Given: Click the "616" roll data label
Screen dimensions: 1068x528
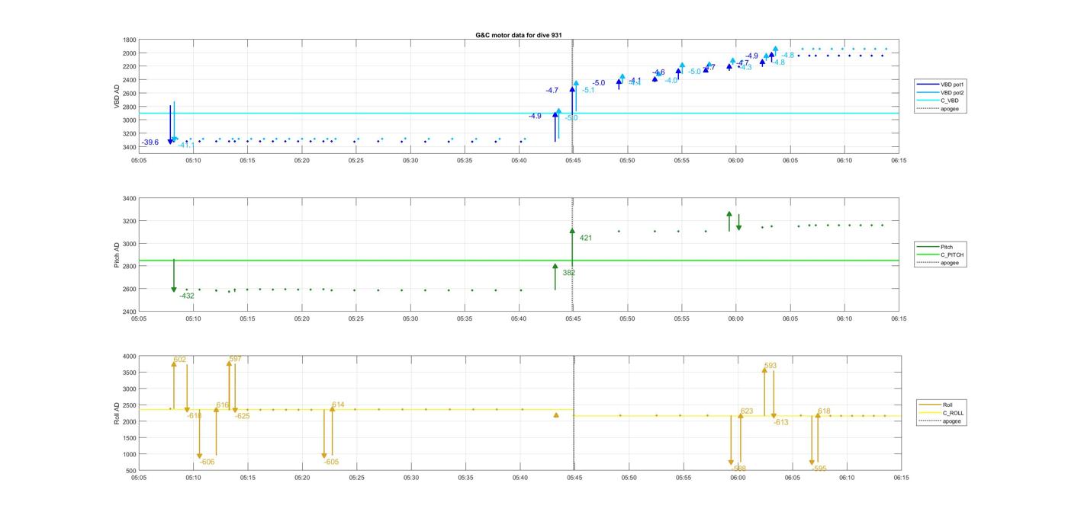Looking at the screenshot, I should (223, 405).
